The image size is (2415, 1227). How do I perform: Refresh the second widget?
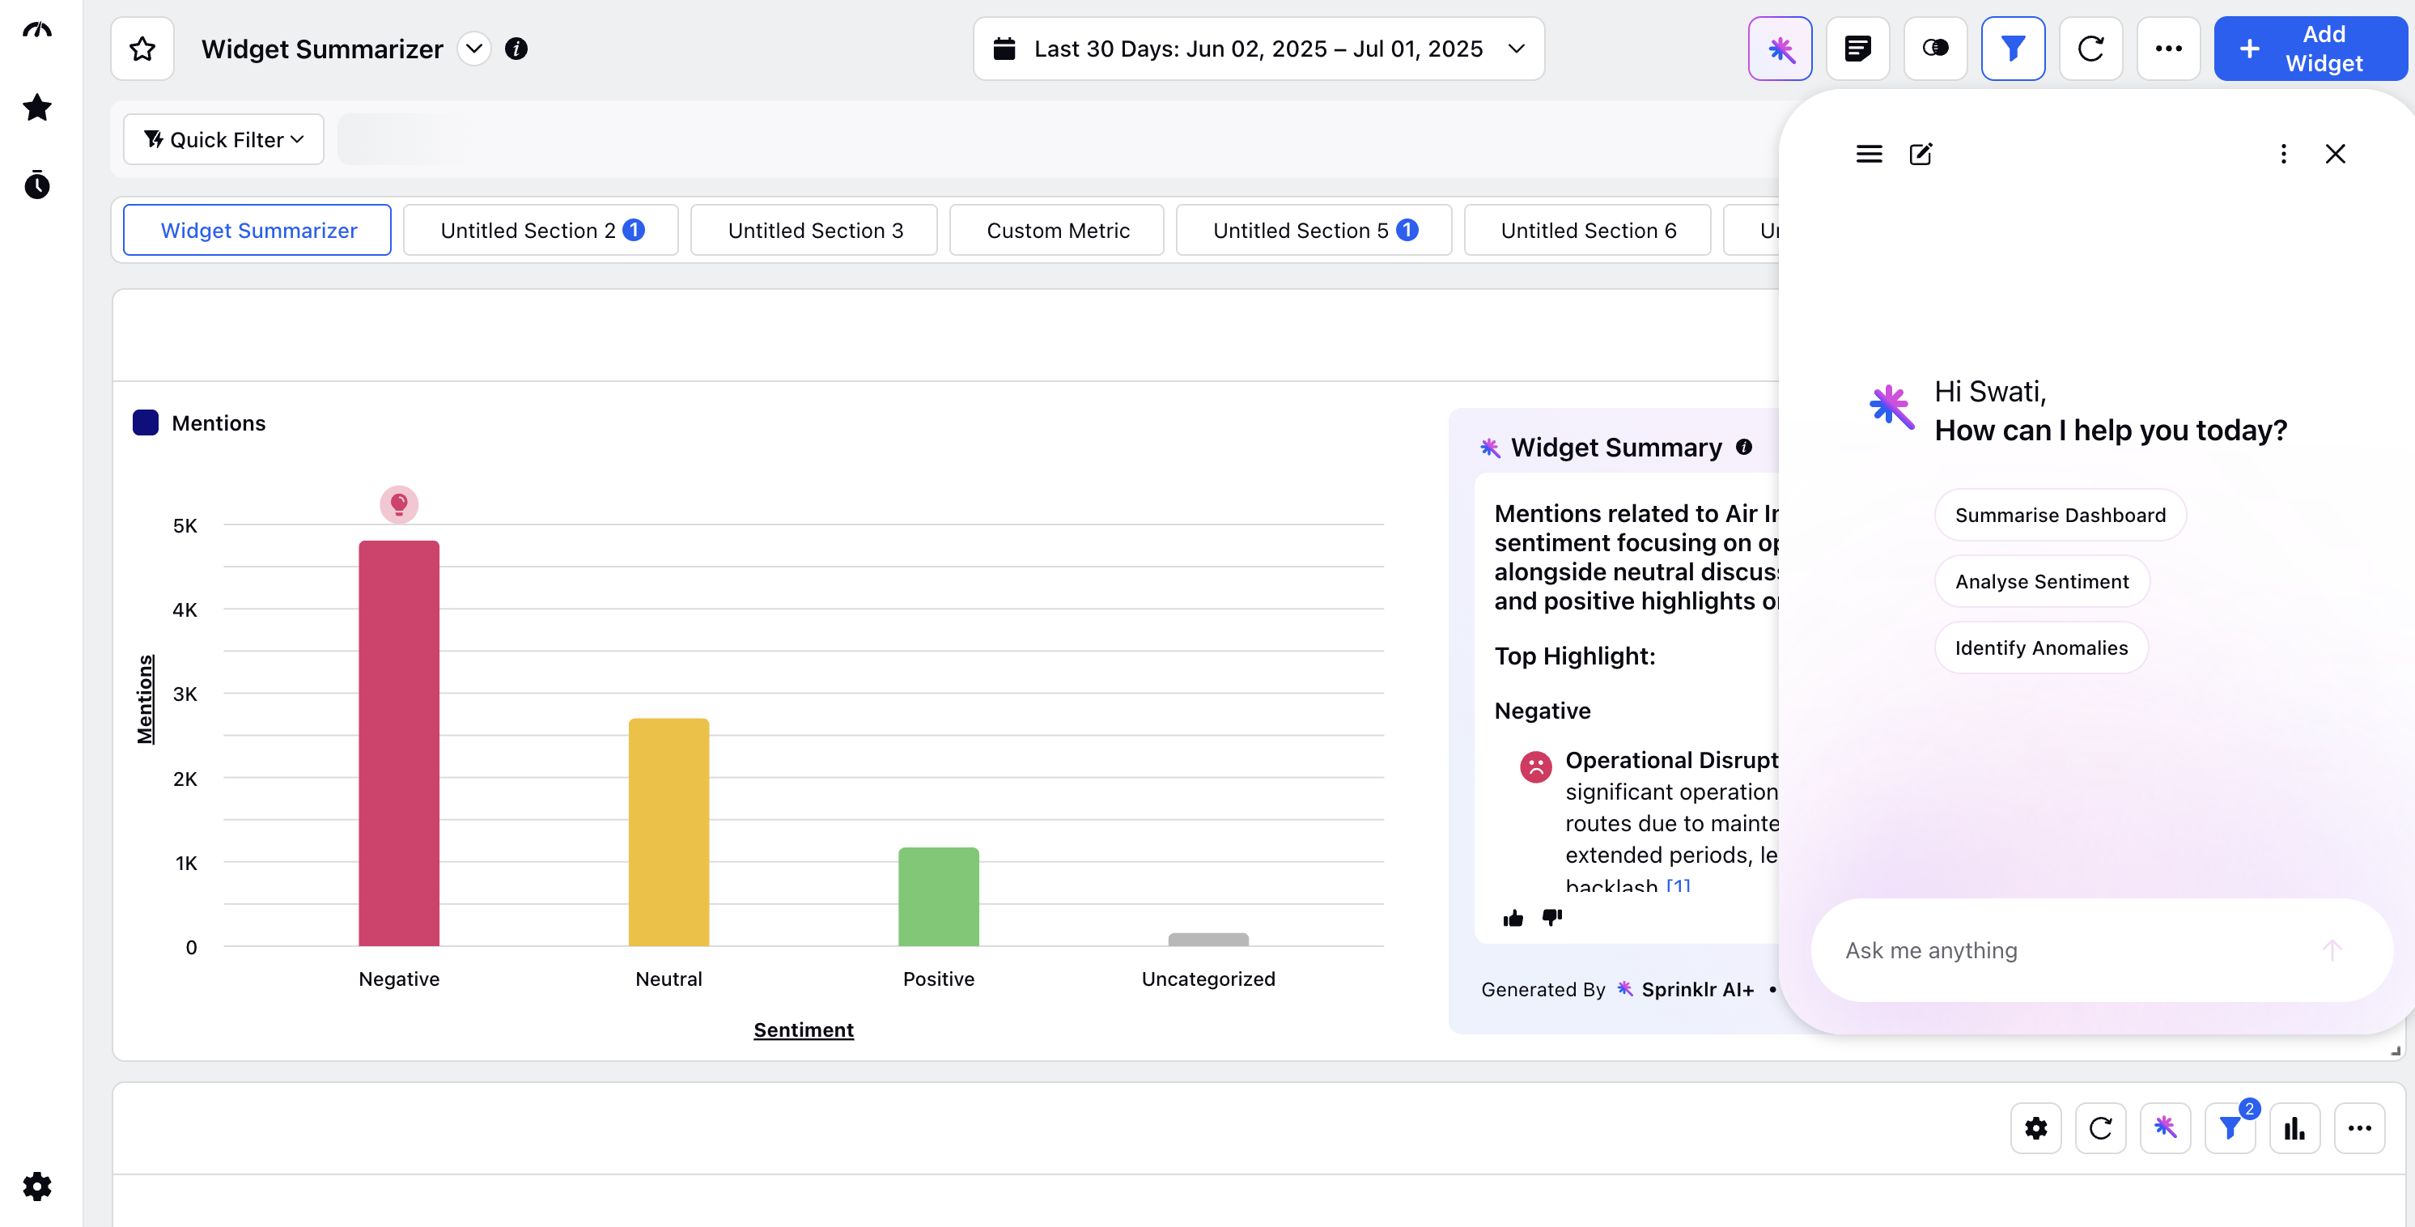coord(2100,1127)
